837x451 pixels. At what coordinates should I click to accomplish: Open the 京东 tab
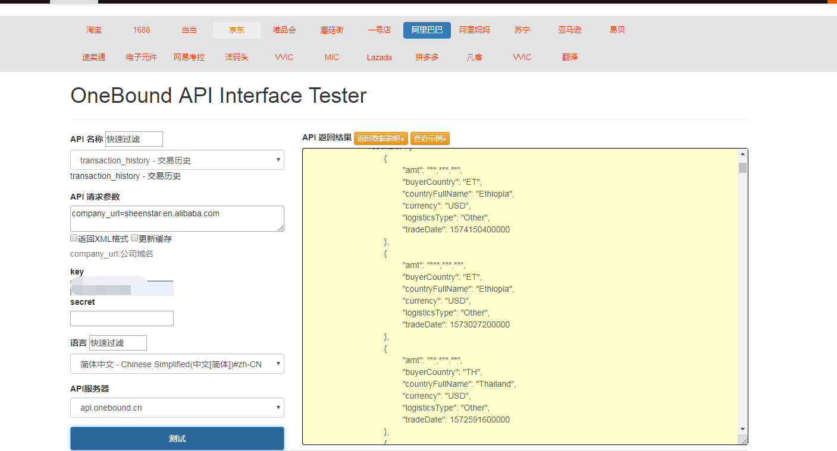click(237, 30)
